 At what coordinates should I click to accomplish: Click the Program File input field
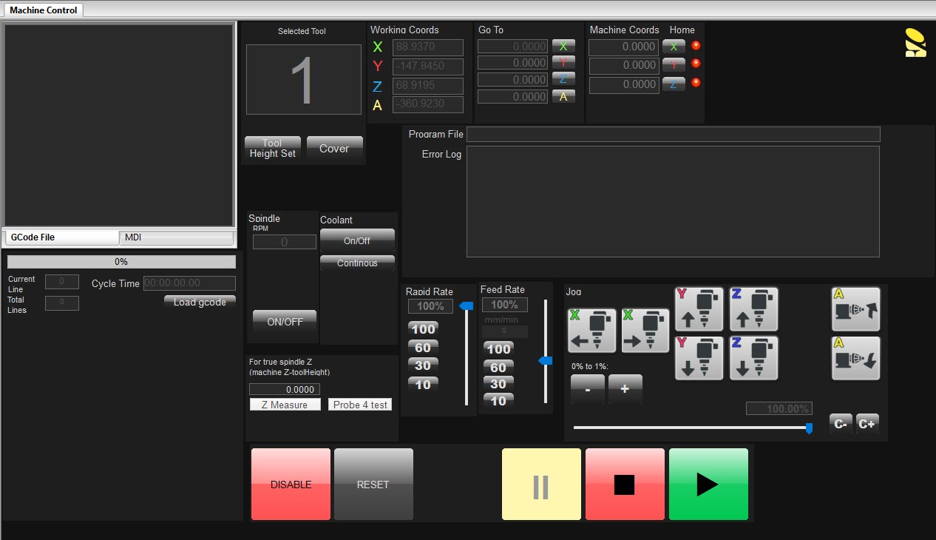(673, 134)
